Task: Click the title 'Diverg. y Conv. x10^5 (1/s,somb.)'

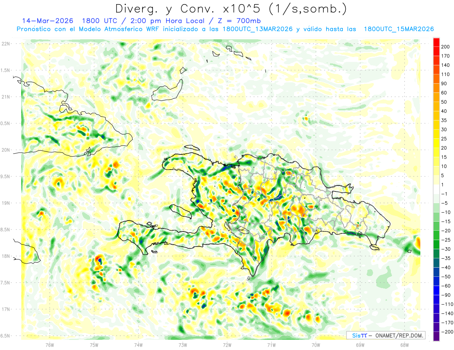Action: [231, 9]
